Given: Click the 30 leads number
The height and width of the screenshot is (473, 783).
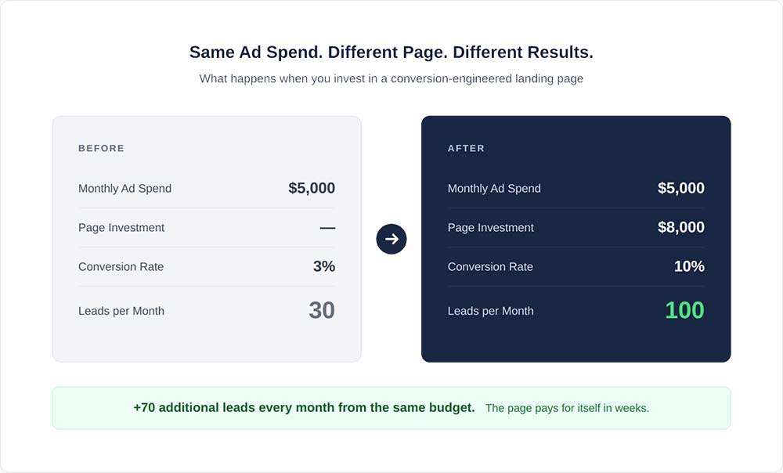Looking at the screenshot, I should [x=322, y=310].
